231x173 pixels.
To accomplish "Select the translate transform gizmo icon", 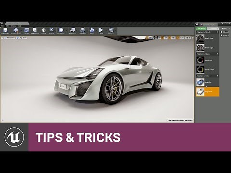I will pyautogui.click(x=147, y=38).
